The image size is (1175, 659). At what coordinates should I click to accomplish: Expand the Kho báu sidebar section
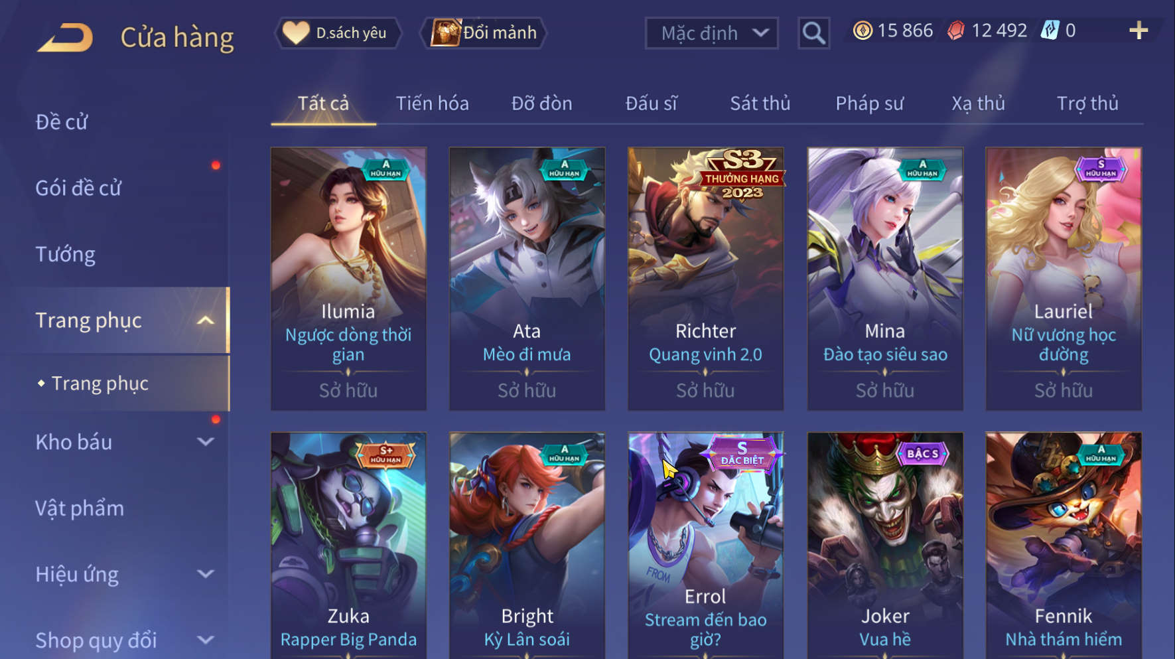tap(206, 442)
